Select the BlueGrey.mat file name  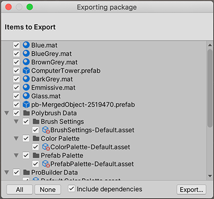[51, 53]
